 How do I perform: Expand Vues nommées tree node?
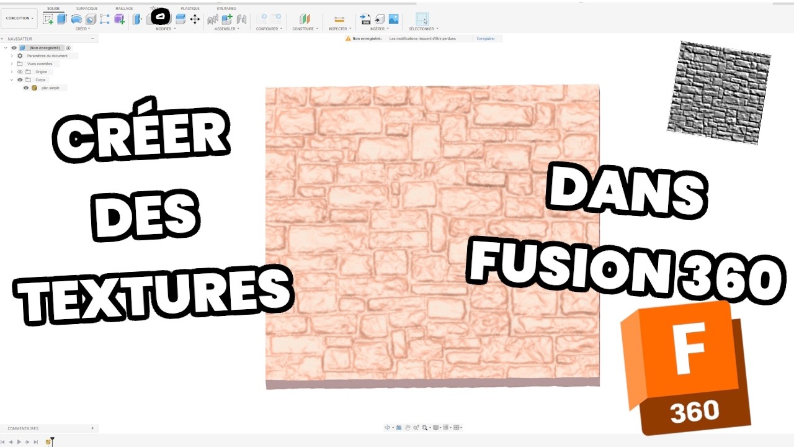(11, 64)
